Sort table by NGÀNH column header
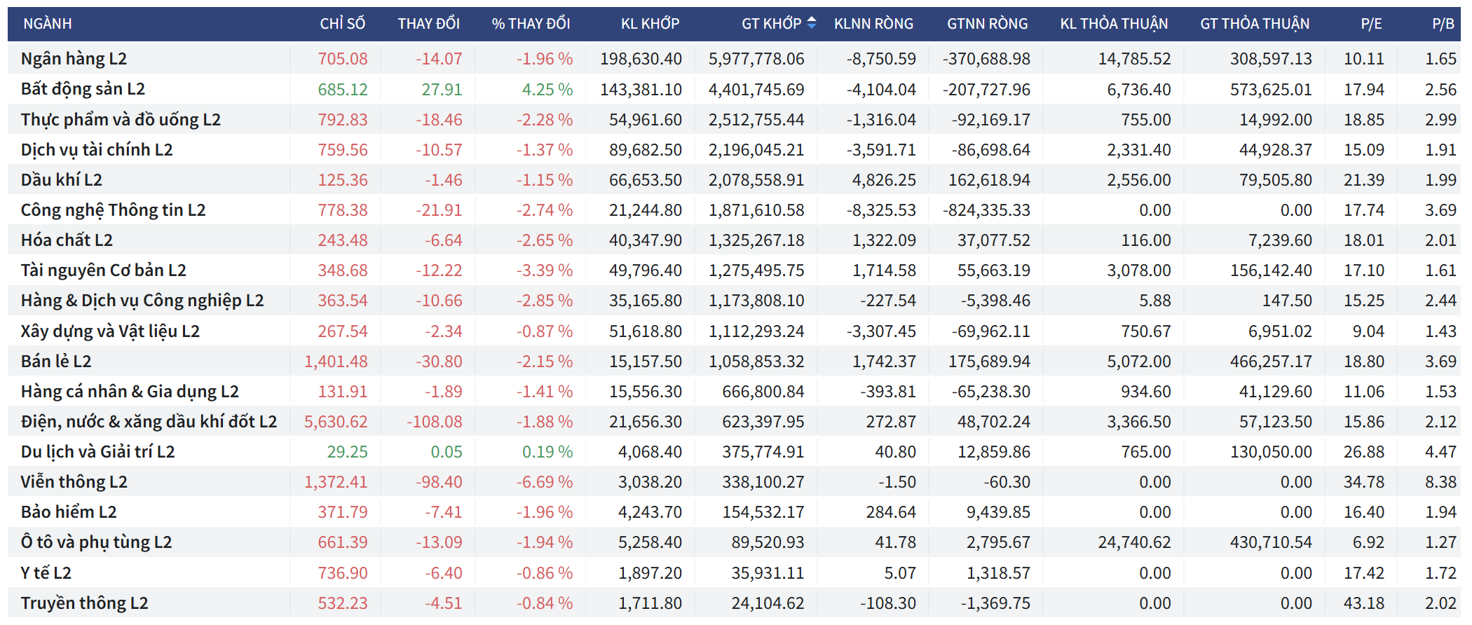Screen dimensions: 1472x625 [48, 24]
